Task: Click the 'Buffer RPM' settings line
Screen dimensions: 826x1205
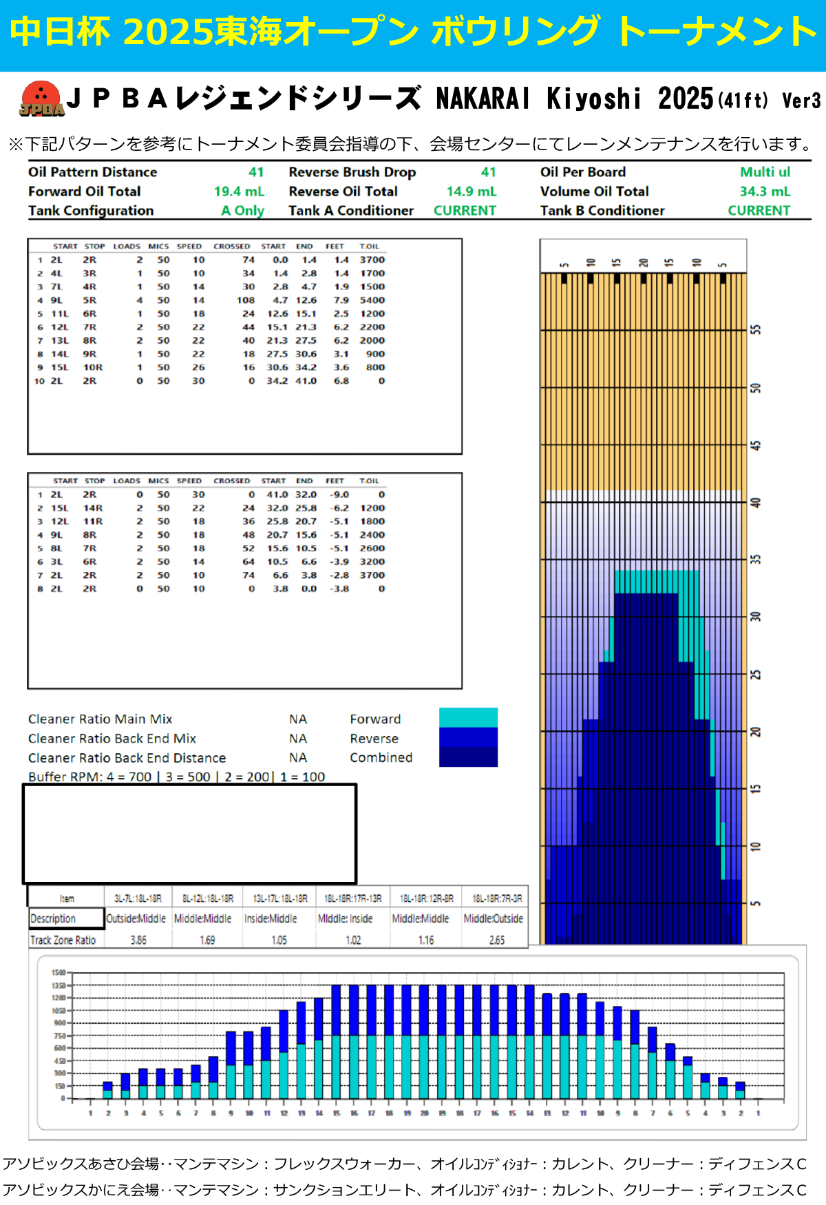Action: point(177,776)
